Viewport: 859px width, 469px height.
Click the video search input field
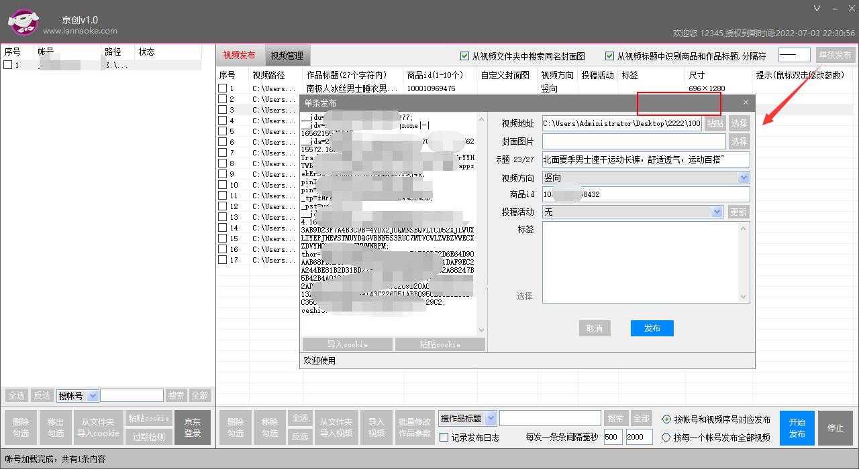tap(550, 418)
